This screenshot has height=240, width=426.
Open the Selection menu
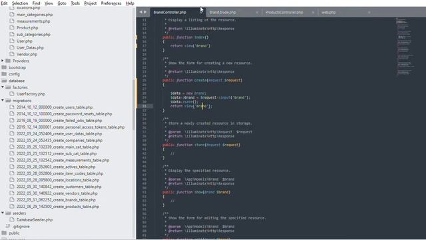20,3
